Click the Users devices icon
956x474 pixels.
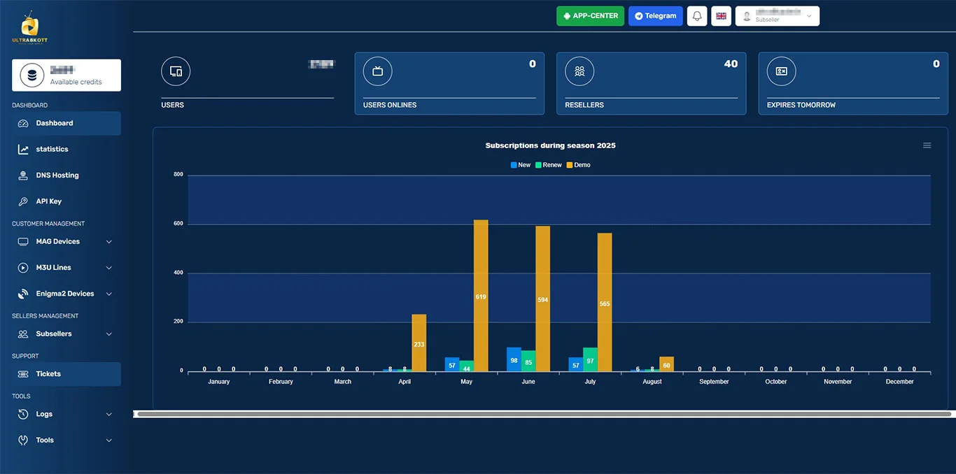(x=176, y=71)
